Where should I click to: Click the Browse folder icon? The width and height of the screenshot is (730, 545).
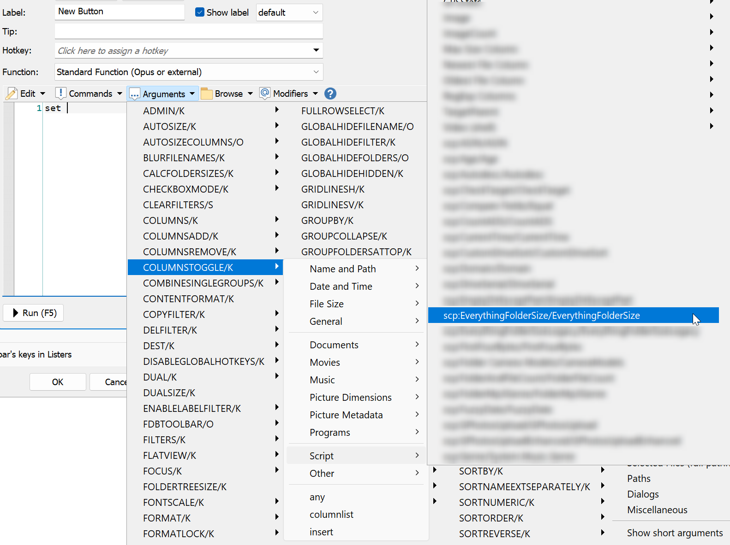[x=207, y=94]
